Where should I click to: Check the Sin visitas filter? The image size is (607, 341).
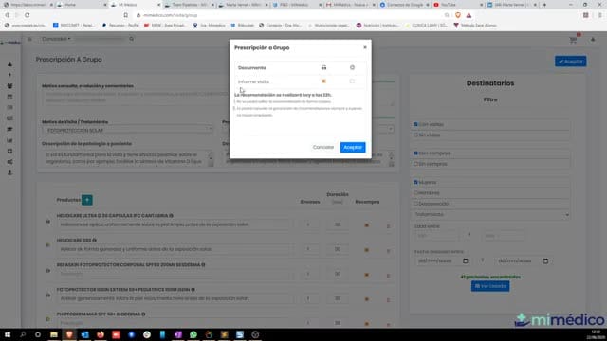click(x=415, y=135)
